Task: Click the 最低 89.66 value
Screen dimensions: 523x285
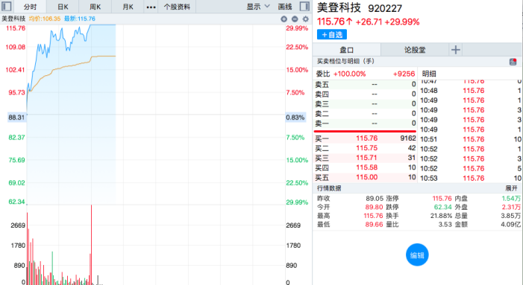Action: coord(374,225)
